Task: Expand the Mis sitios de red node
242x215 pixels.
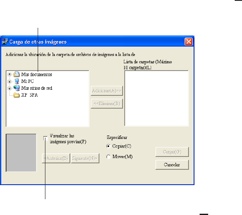Action: (x=9, y=88)
